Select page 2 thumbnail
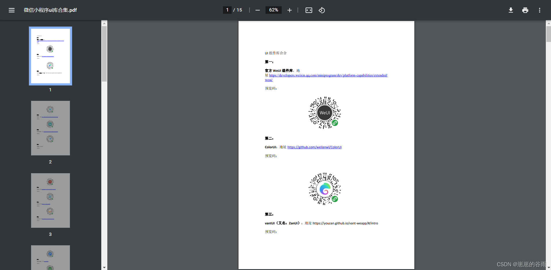The image size is (551, 270). (50, 128)
